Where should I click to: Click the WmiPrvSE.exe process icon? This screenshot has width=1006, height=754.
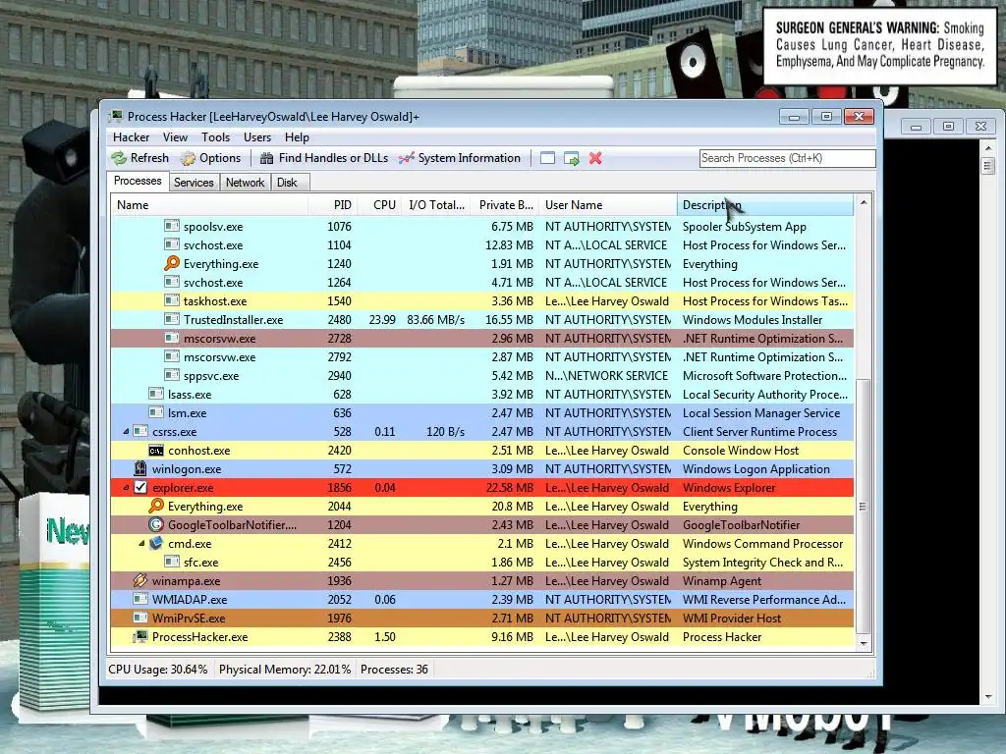click(x=140, y=618)
